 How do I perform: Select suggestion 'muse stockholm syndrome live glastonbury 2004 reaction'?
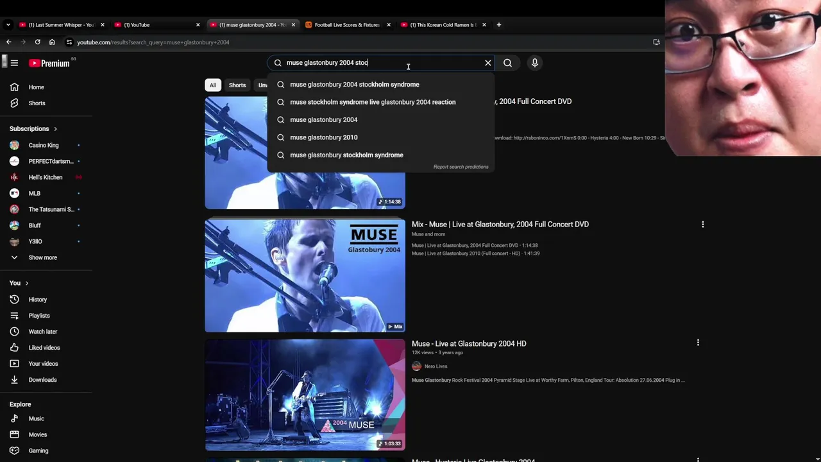pos(381,102)
